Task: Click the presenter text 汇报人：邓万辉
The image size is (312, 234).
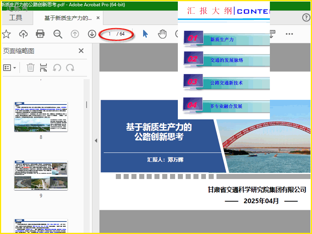Action: point(165,160)
